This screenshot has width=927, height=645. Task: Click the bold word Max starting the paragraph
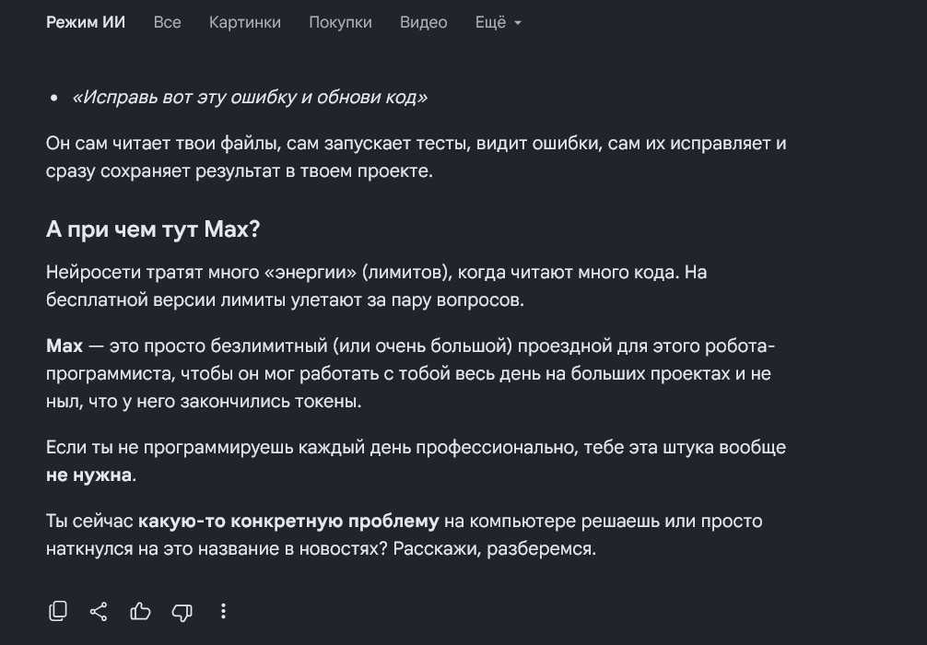(65, 346)
